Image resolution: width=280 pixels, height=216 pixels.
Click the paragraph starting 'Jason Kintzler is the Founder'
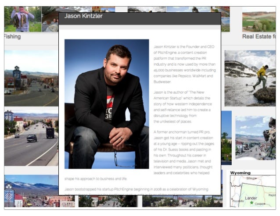click(x=185, y=64)
